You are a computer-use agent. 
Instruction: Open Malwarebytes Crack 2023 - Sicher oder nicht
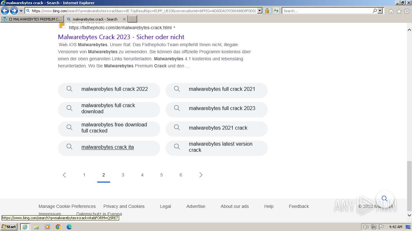121,37
